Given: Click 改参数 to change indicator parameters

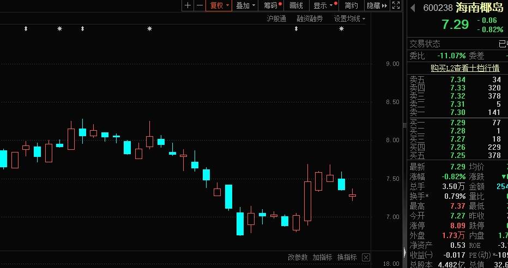Looking at the screenshot, I should pos(298,257).
